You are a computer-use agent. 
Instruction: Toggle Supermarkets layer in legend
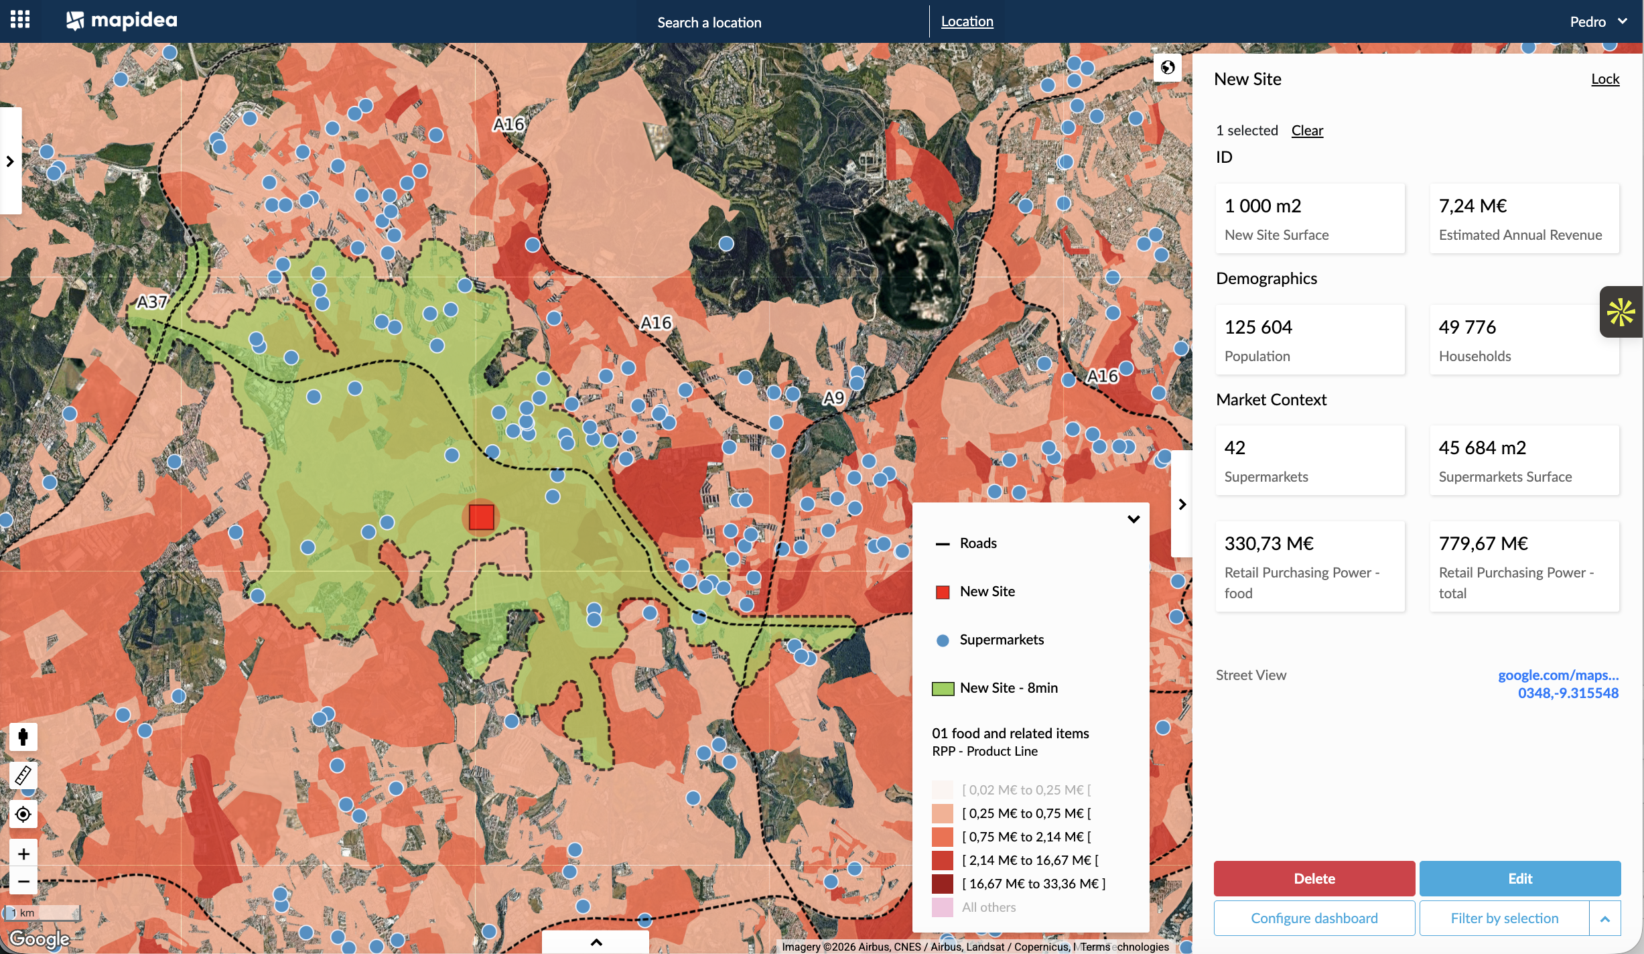1002,640
